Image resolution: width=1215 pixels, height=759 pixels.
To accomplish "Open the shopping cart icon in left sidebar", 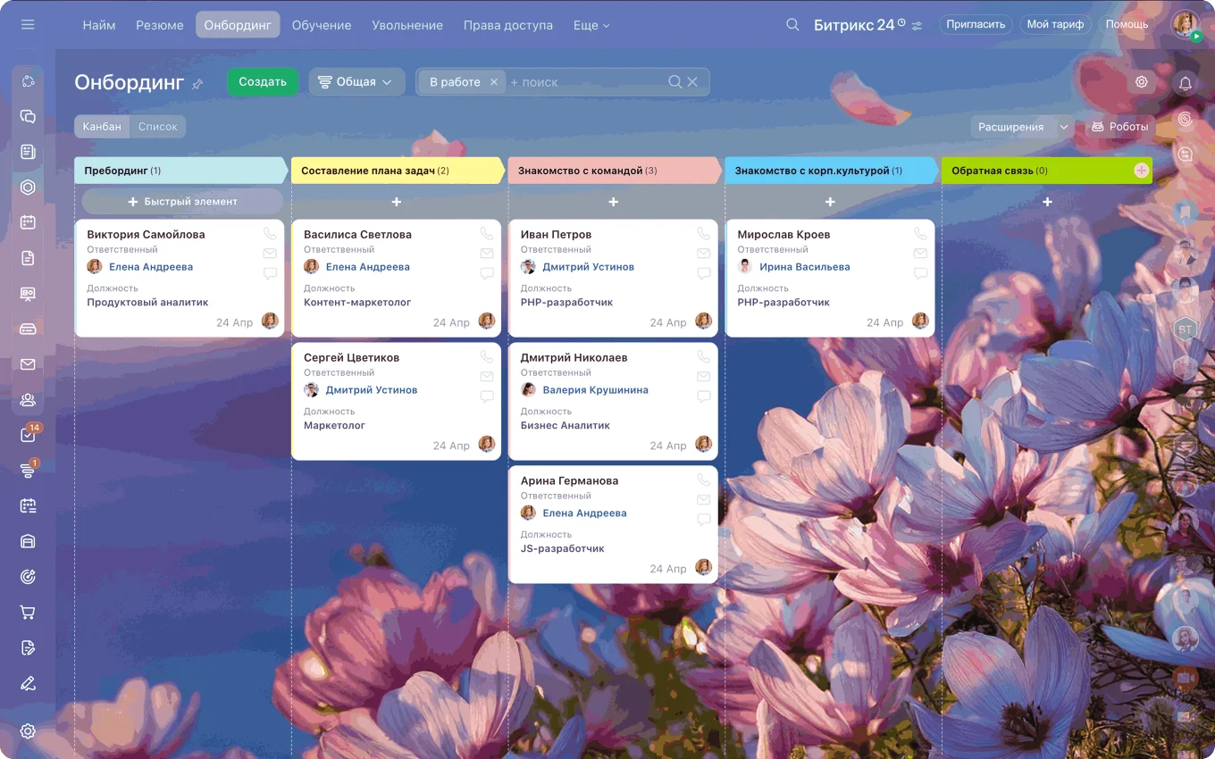I will [28, 613].
